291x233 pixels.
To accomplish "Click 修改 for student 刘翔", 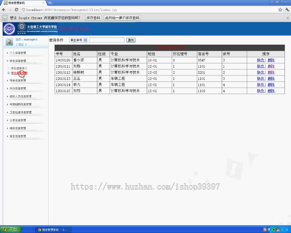I will (x=261, y=66).
